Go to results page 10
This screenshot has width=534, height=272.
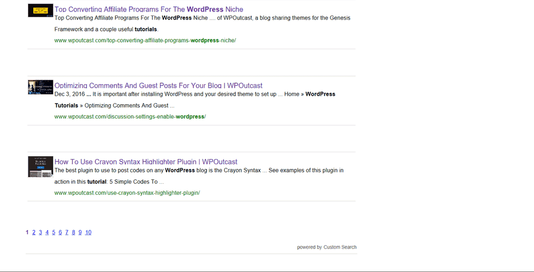[x=88, y=232]
